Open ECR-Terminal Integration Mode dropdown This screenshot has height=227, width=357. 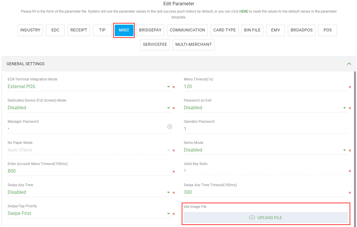169,87
